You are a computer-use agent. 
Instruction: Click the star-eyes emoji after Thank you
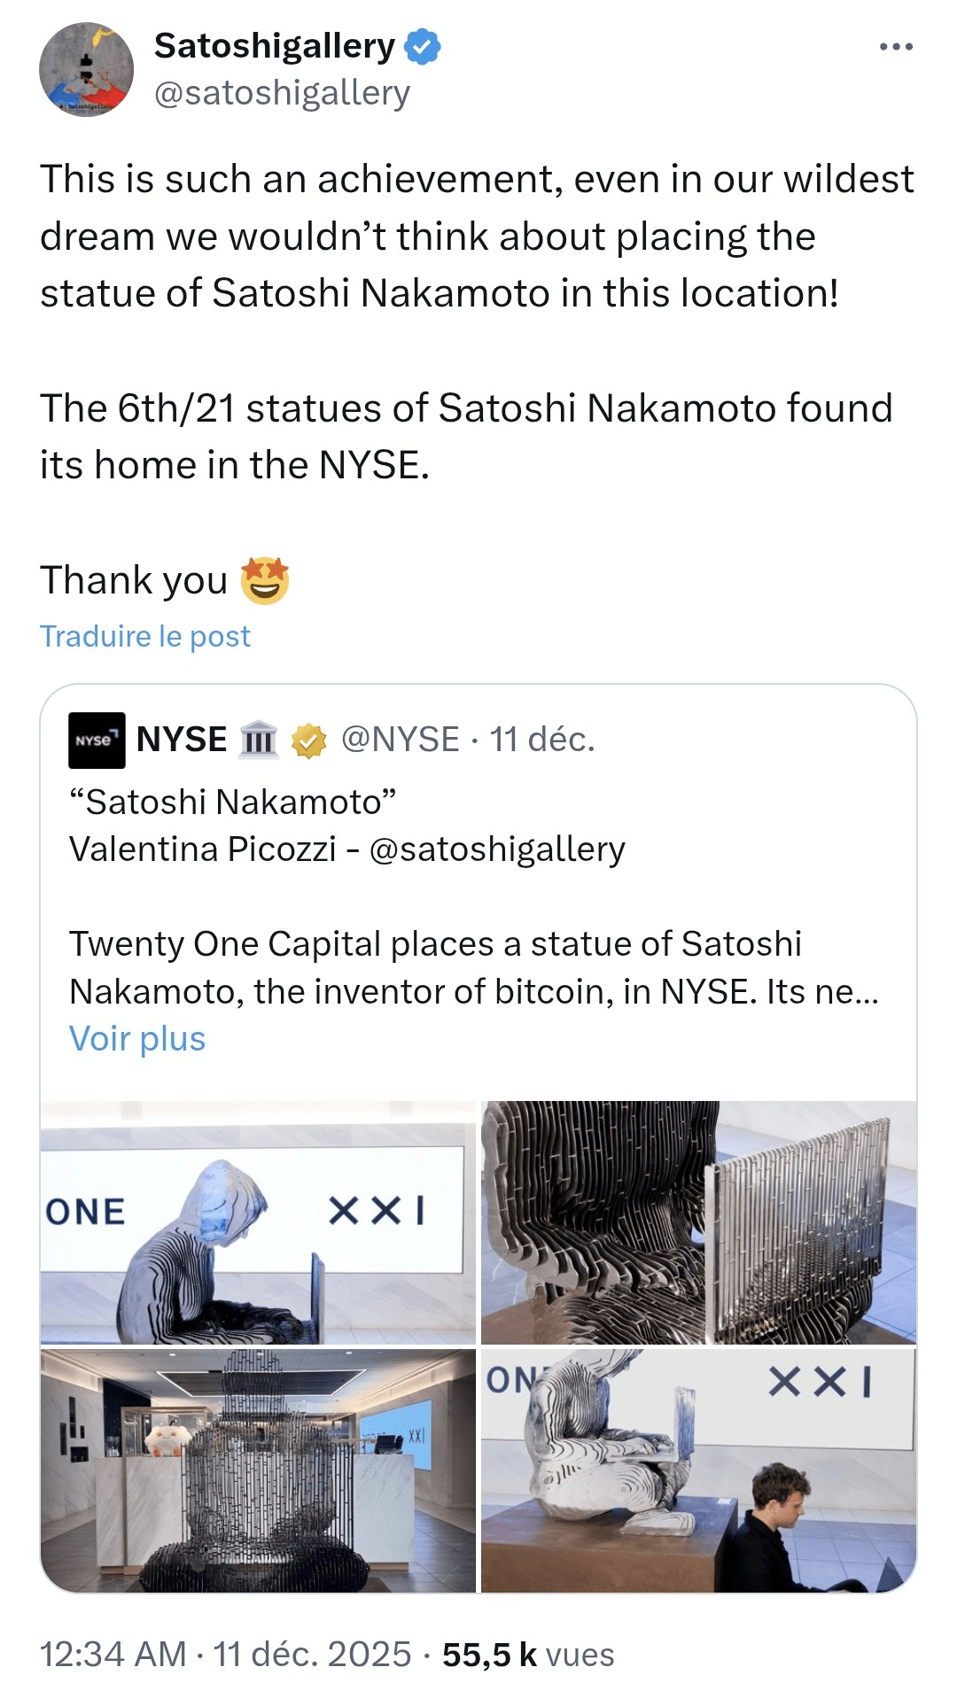point(265,581)
